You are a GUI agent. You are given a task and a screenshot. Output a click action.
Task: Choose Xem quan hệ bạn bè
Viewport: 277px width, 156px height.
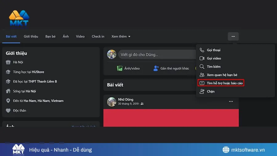click(x=235, y=75)
